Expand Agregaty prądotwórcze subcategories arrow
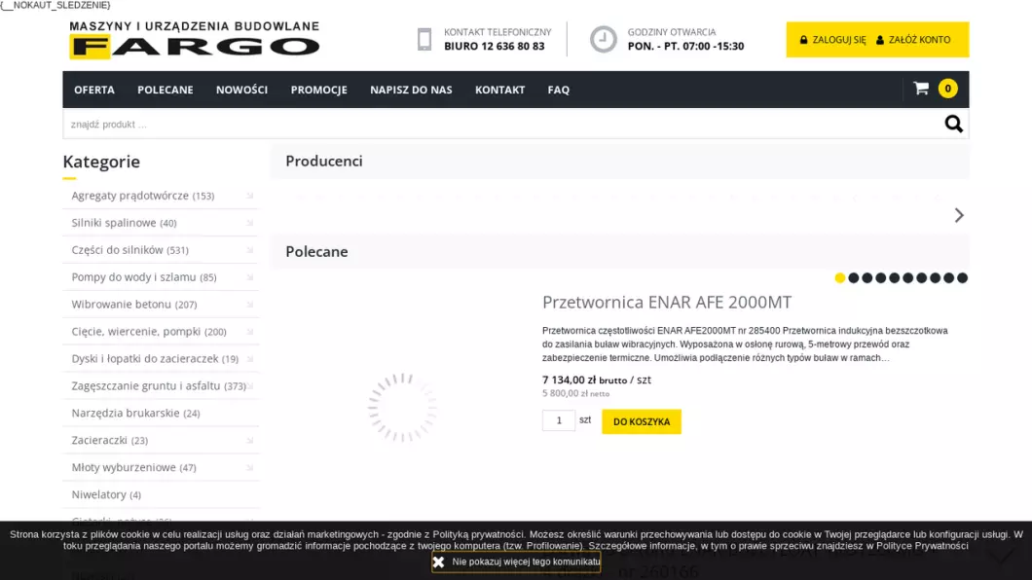Screen dimensions: 1032x580 [x=249, y=196]
